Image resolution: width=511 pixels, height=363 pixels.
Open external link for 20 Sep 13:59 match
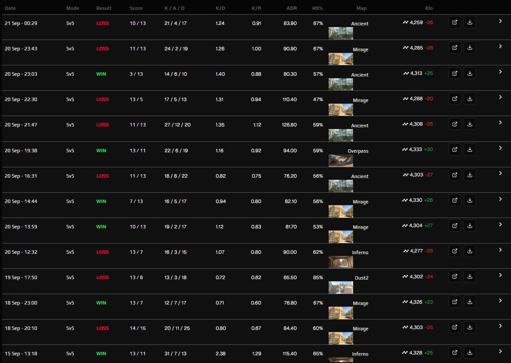point(455,226)
